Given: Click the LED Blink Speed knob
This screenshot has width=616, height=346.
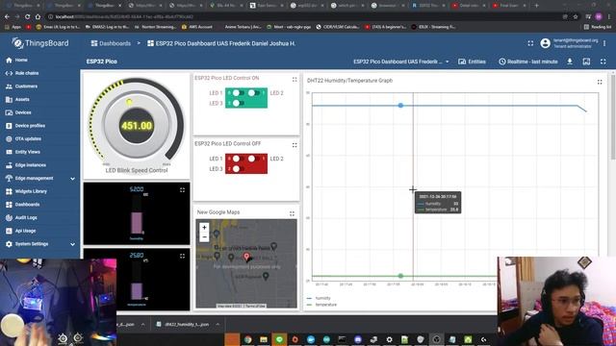Looking at the screenshot, I should pos(137,126).
